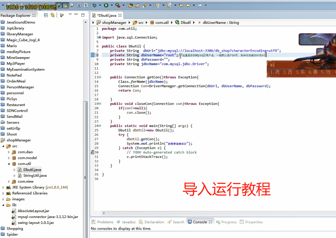Image resolution: width=336 pixels, height=238 pixels.
Task: Select mysql-connector-java-3.1.12-bin.jar file
Action: tap(45, 217)
